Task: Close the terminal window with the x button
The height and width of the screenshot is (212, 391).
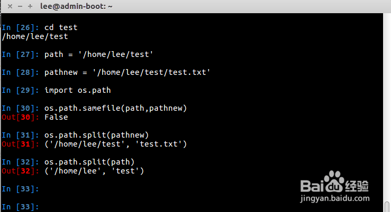Action: pos(6,6)
